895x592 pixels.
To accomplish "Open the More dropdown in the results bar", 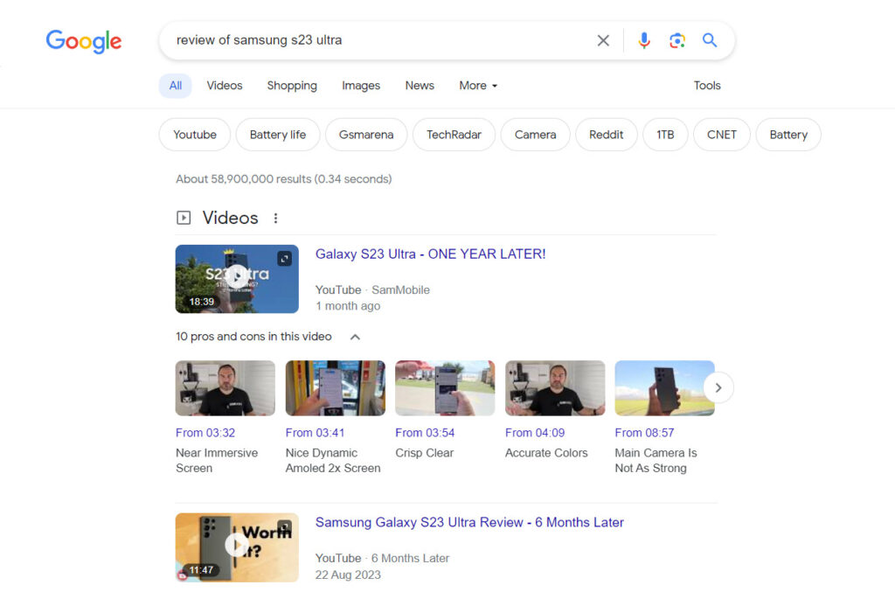I will 477,85.
